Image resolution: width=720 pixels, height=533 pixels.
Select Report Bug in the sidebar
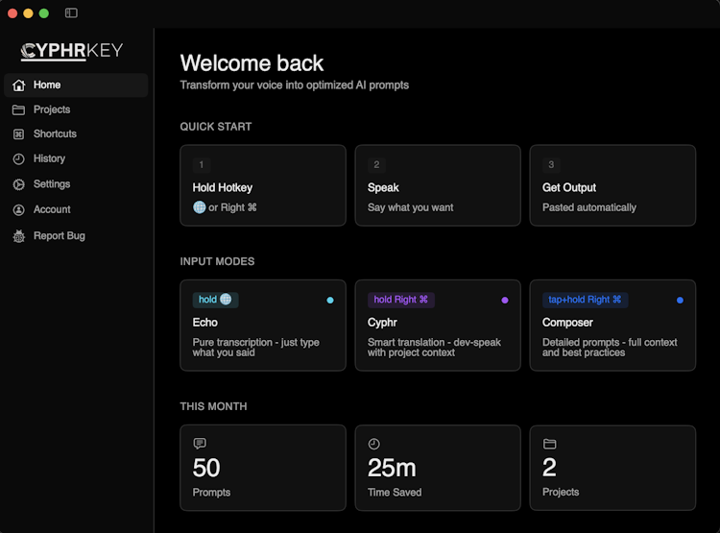[x=76, y=236]
